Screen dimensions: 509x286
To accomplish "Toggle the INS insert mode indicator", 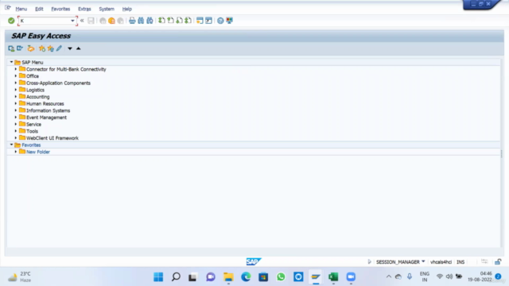I will pyautogui.click(x=460, y=262).
